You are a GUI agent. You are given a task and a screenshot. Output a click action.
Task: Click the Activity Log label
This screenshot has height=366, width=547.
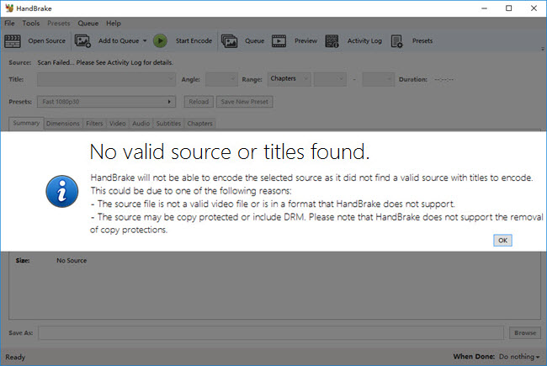click(364, 41)
